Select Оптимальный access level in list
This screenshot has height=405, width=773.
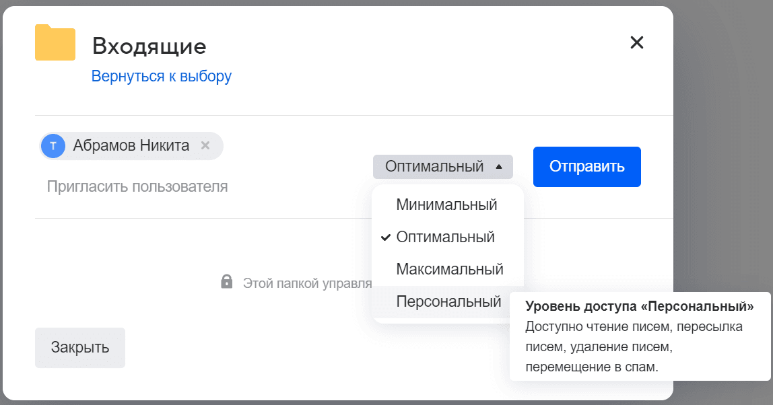[448, 237]
